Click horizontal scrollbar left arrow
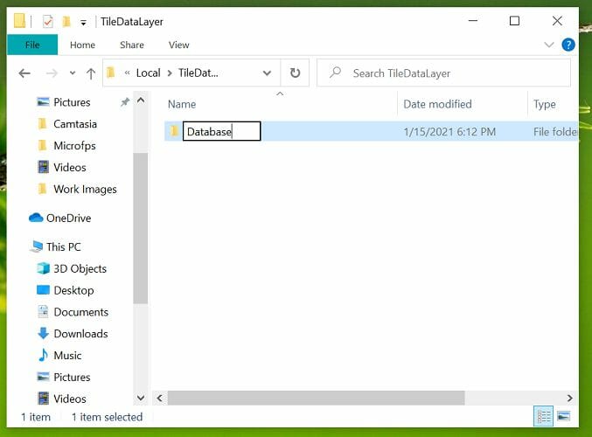This screenshot has height=437, width=592. click(160, 399)
